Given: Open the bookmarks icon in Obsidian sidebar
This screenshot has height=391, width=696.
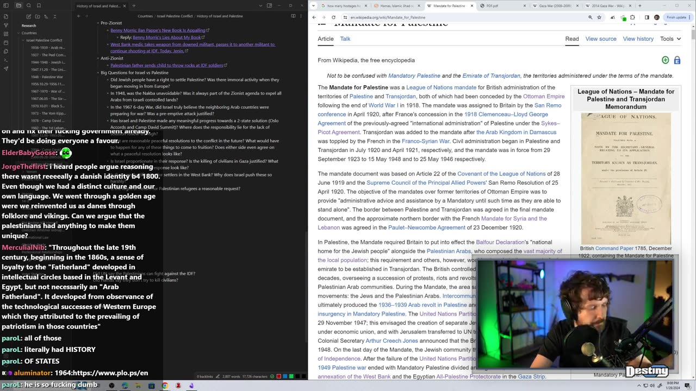Looking at the screenshot, I should pos(39,5).
